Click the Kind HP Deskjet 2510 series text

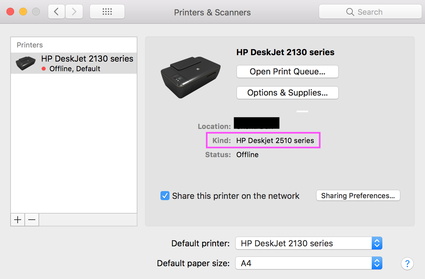[x=275, y=140]
